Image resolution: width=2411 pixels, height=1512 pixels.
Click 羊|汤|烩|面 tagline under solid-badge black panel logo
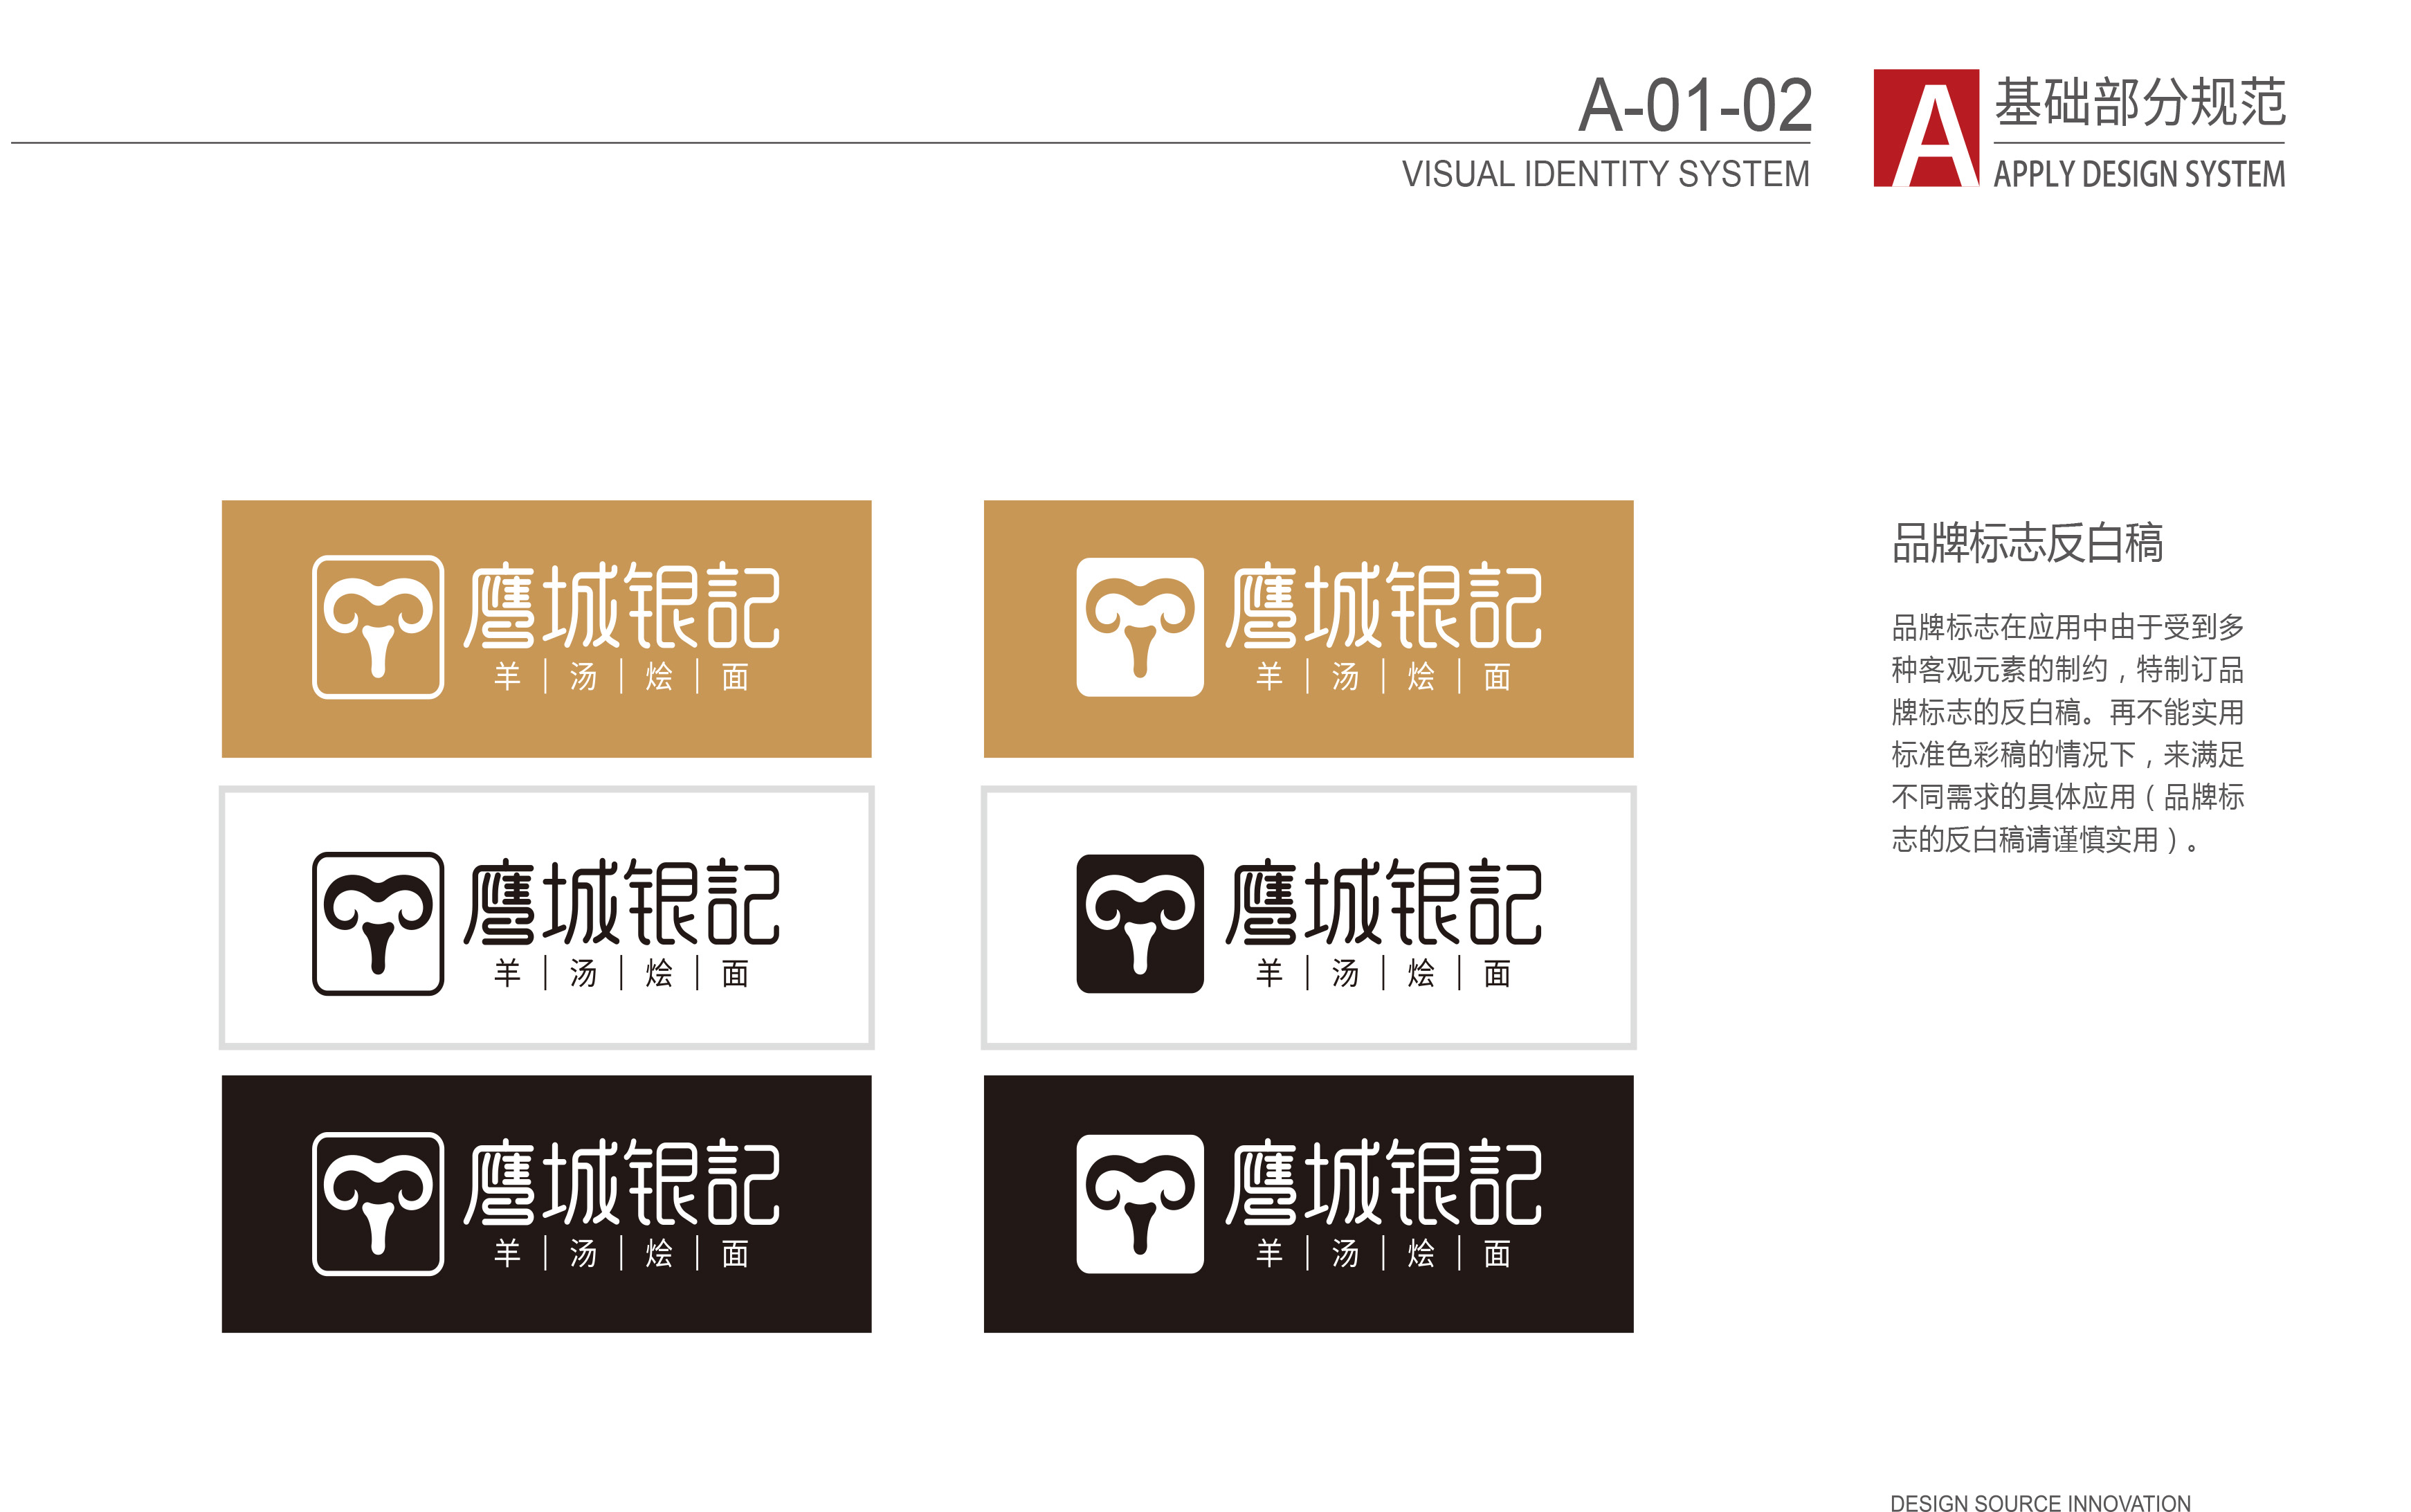(1383, 1253)
